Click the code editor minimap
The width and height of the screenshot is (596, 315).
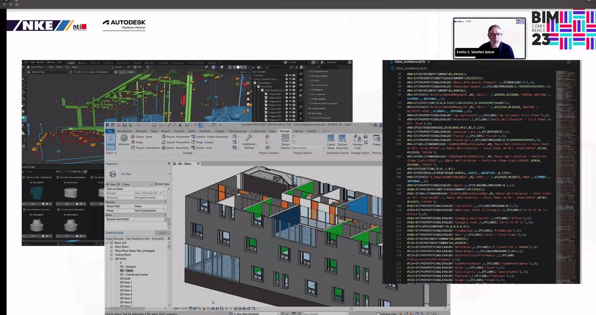[x=566, y=176]
